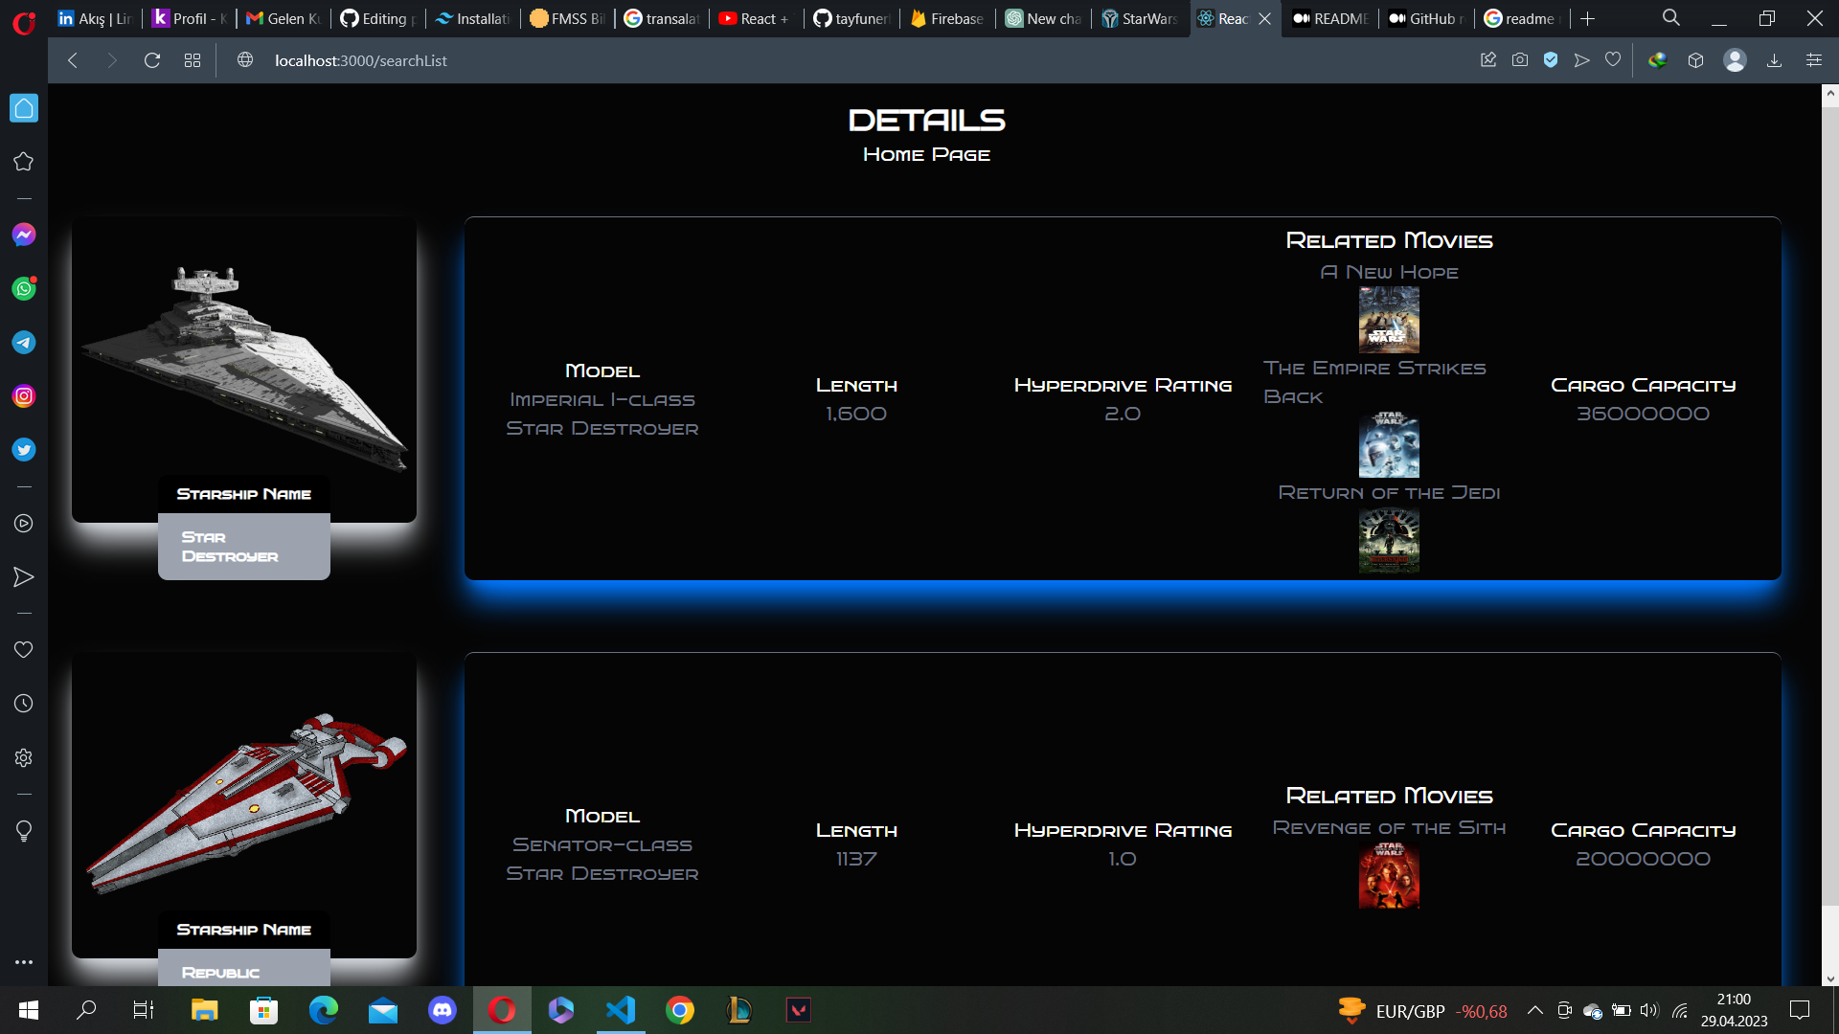Open the bookmarks star in the sidebar

click(x=24, y=162)
